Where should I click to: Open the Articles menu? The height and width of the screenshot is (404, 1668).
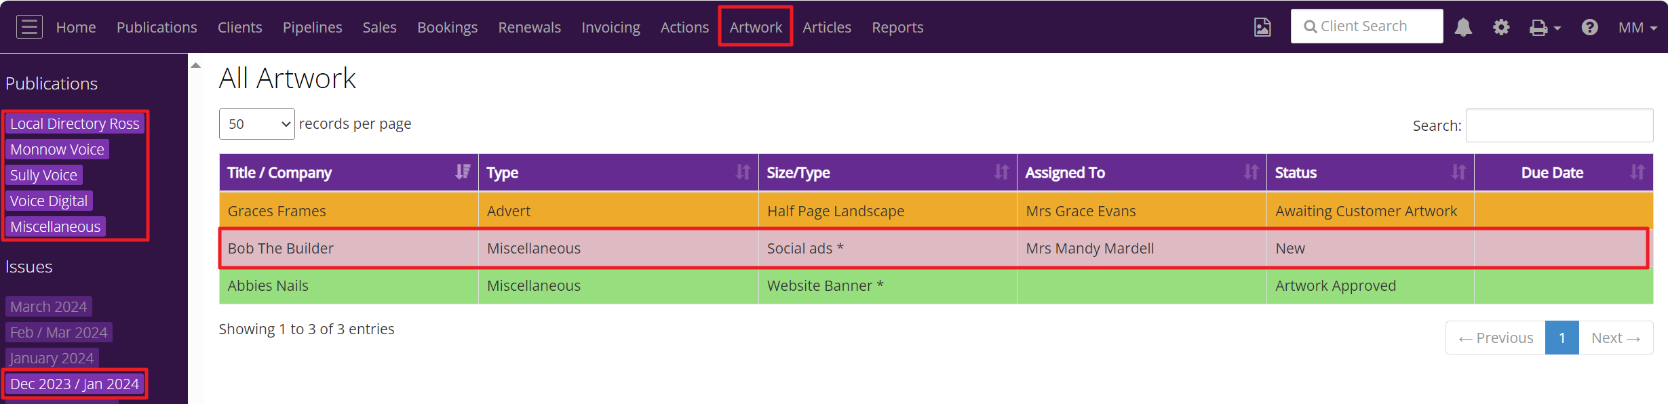click(x=826, y=27)
